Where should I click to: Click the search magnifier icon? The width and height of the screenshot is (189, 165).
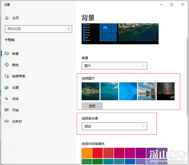point(69,29)
